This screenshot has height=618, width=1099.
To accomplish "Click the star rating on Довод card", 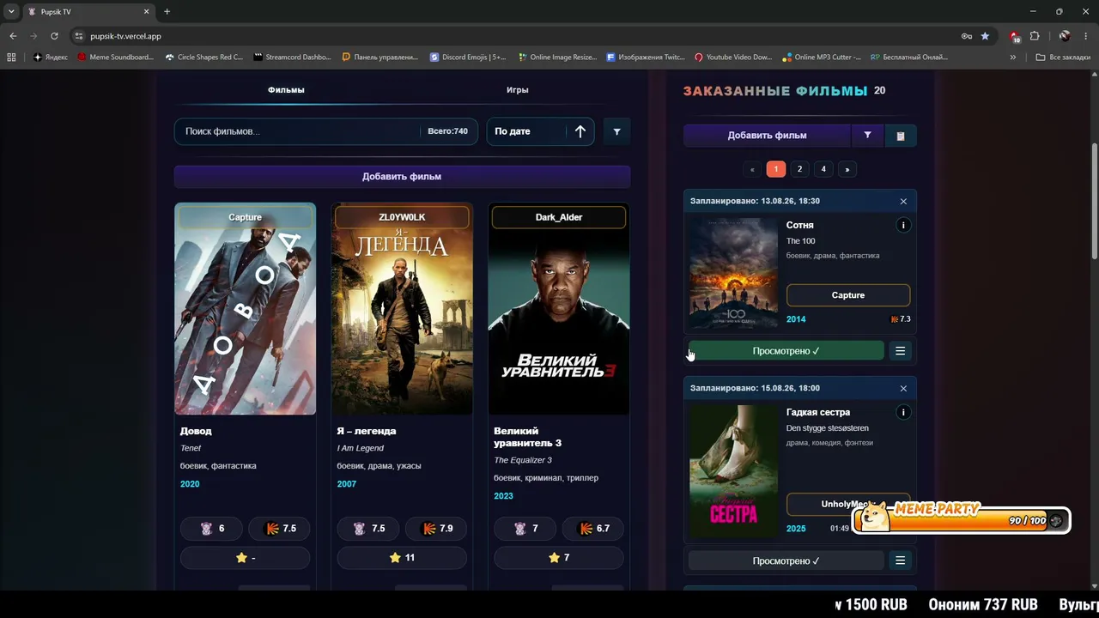I will (x=246, y=558).
